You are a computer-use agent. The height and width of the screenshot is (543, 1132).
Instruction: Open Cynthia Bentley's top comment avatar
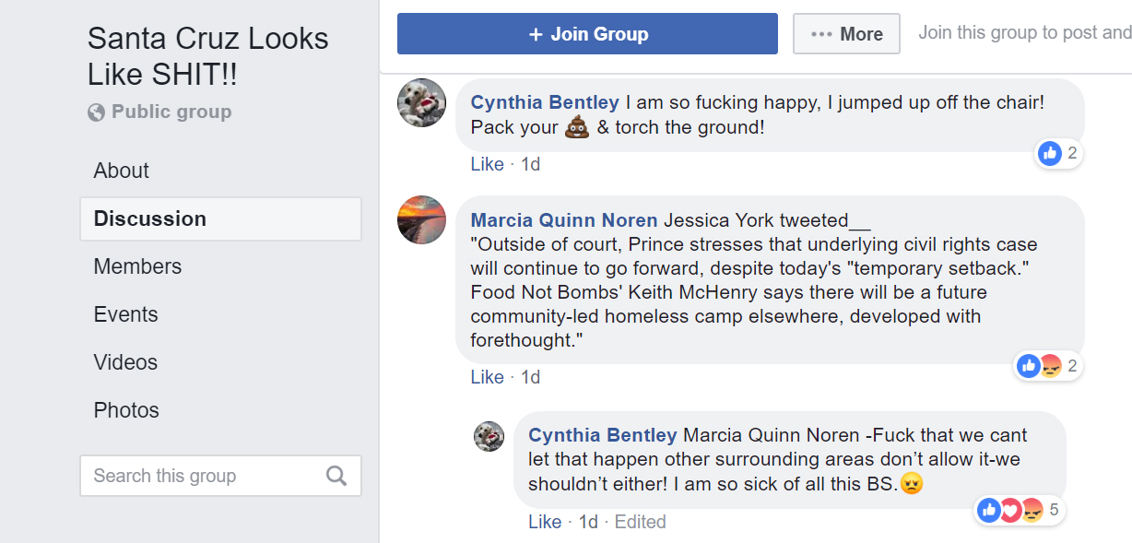tap(422, 102)
